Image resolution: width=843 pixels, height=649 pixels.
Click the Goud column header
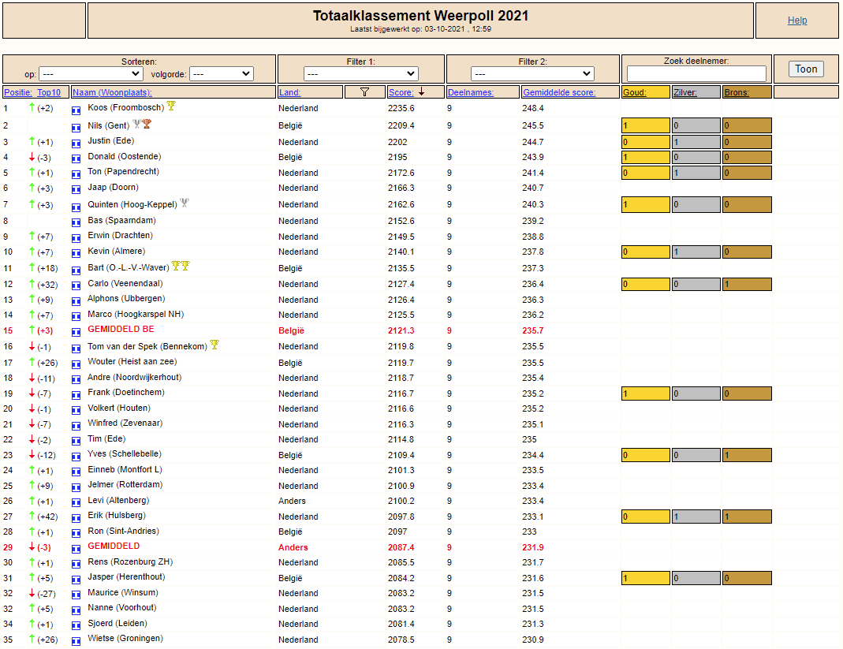click(634, 92)
